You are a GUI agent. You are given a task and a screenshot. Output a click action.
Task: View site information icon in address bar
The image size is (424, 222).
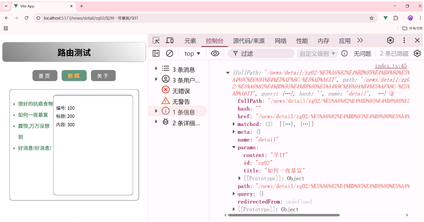[38, 18]
